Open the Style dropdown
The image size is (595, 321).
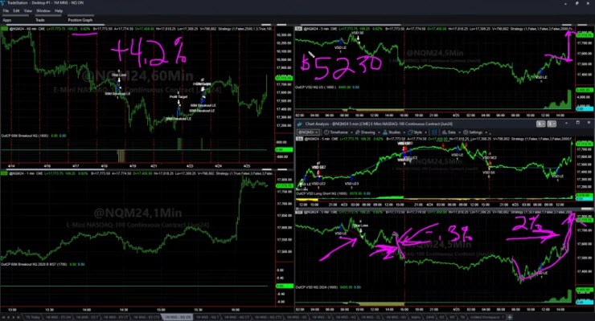416,132
